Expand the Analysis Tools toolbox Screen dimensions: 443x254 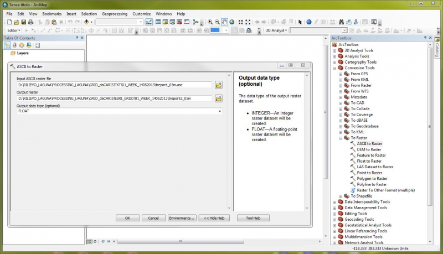(334, 56)
